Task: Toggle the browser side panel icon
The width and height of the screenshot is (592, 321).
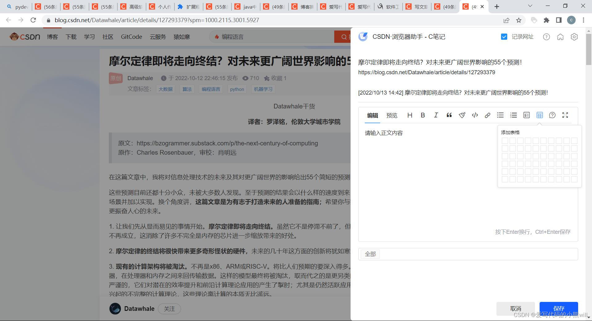Action: pos(559,20)
